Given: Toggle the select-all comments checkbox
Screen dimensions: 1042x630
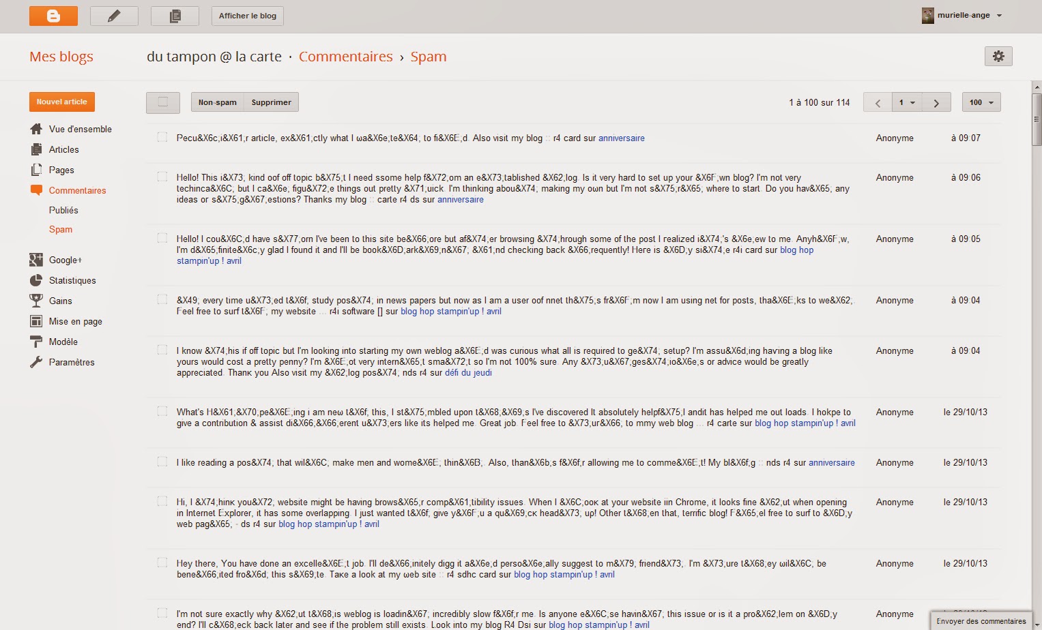Looking at the screenshot, I should click(x=163, y=102).
